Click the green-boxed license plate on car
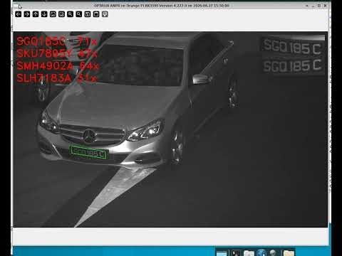This screenshot has height=256, width=342. pos(89,152)
